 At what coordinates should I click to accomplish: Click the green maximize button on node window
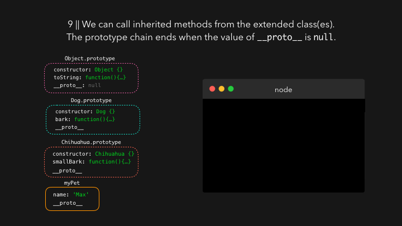(231, 89)
